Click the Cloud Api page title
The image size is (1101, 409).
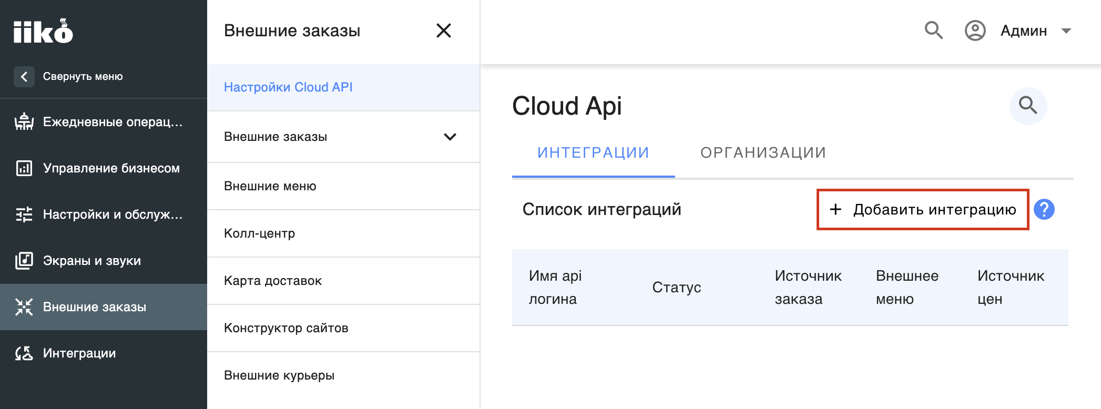click(567, 106)
